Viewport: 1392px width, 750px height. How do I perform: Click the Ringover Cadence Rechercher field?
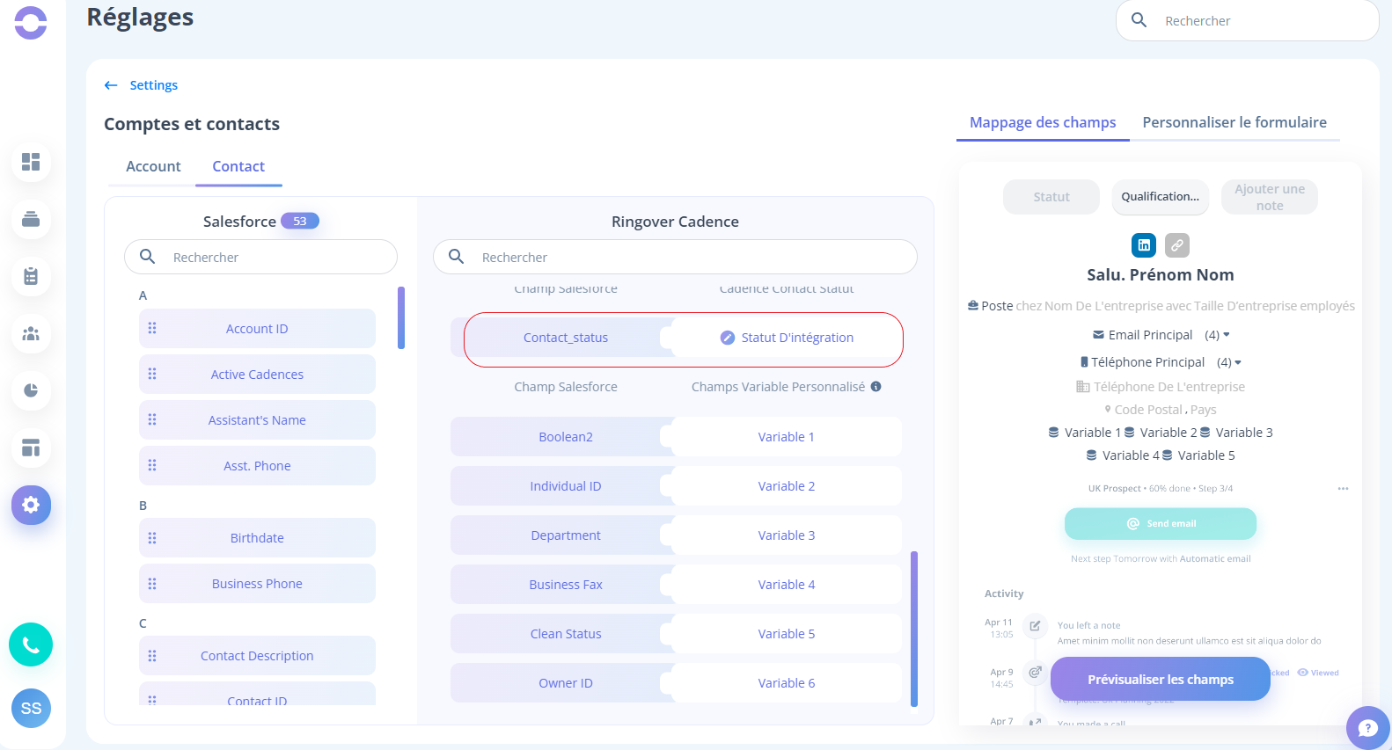click(x=675, y=257)
